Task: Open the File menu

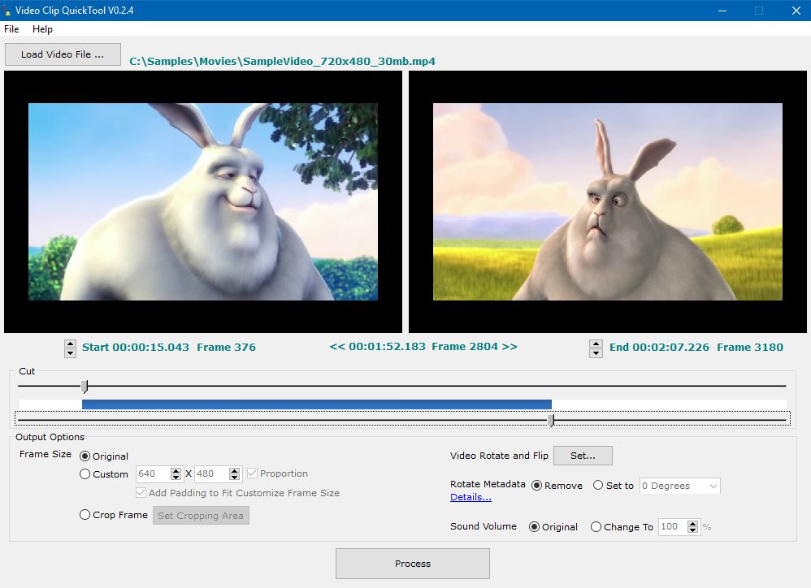Action: tap(11, 29)
